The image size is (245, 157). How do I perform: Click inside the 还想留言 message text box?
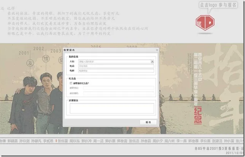[112, 108]
